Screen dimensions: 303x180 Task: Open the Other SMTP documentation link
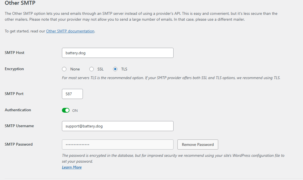click(x=70, y=31)
